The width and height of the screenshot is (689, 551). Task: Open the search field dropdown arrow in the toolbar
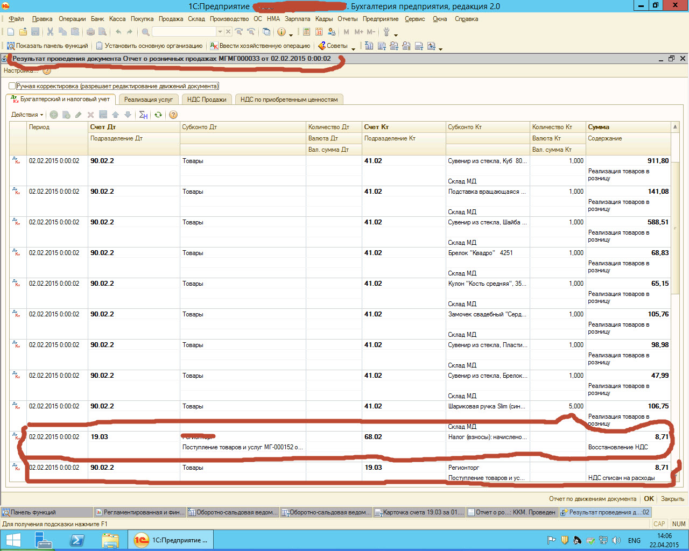point(220,32)
